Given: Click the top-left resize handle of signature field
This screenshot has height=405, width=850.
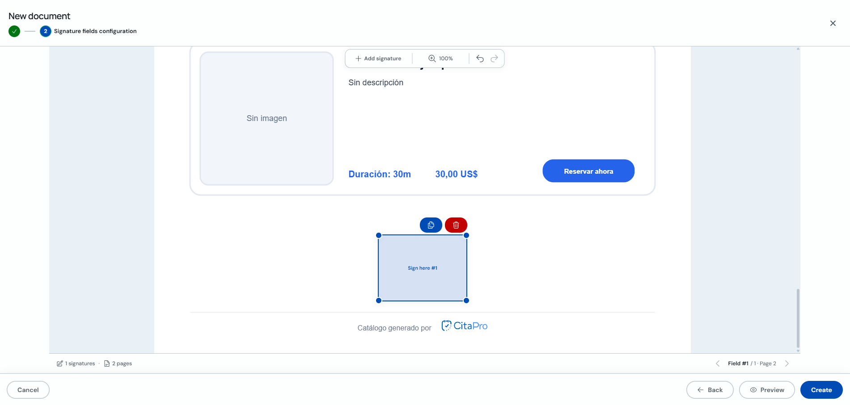Looking at the screenshot, I should click(379, 235).
